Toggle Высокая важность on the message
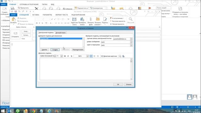Image resolution: width=201 pixels, height=113 pixels. click(x=118, y=21)
